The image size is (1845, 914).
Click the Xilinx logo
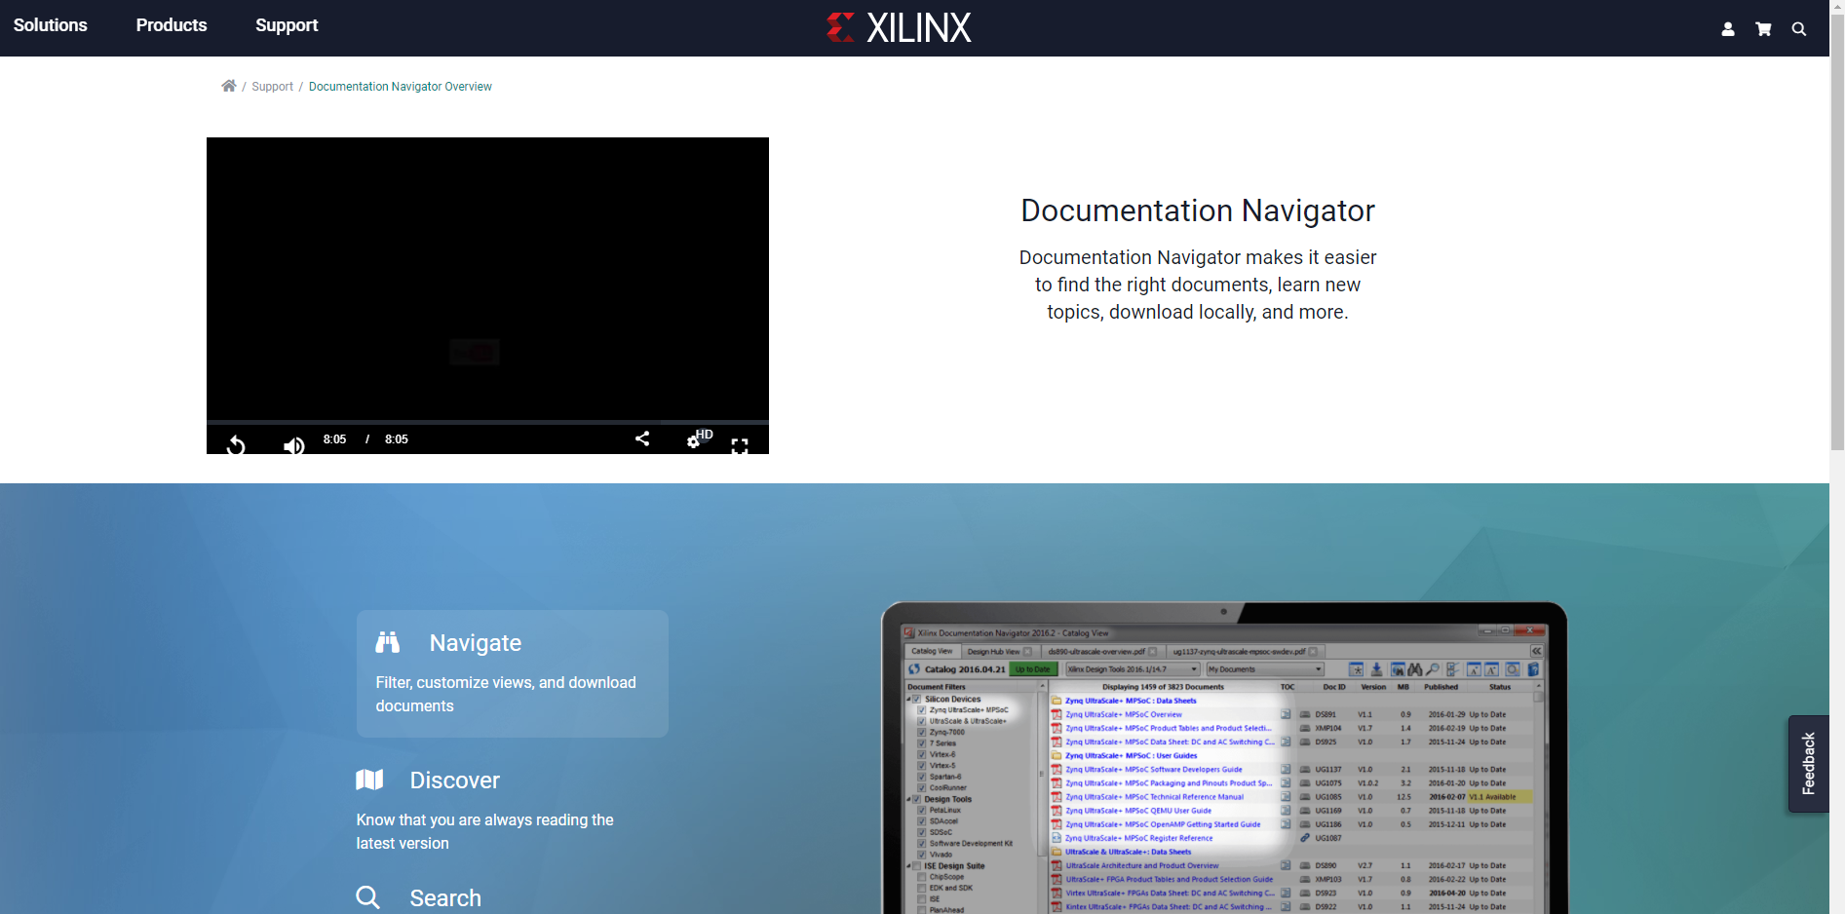[897, 27]
